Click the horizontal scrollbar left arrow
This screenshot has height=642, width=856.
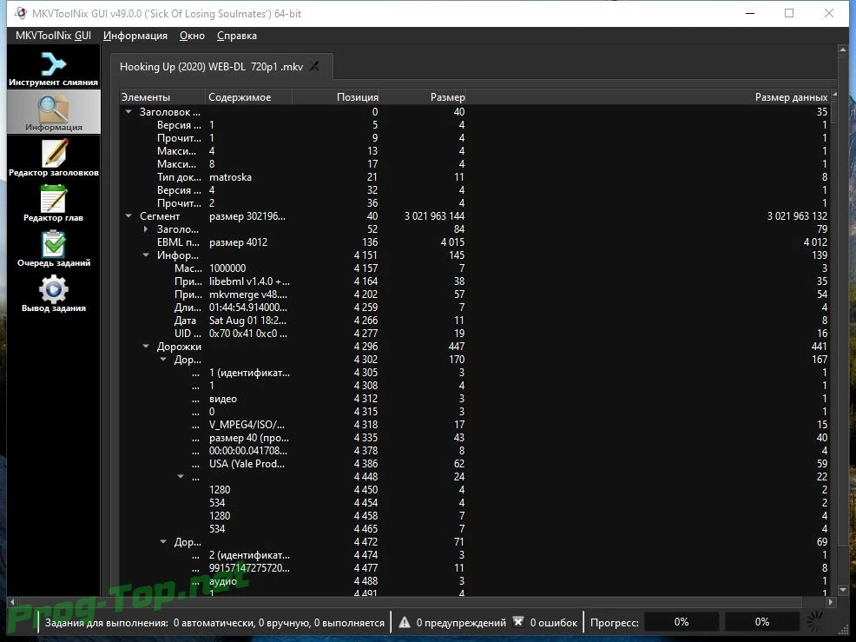(x=12, y=601)
